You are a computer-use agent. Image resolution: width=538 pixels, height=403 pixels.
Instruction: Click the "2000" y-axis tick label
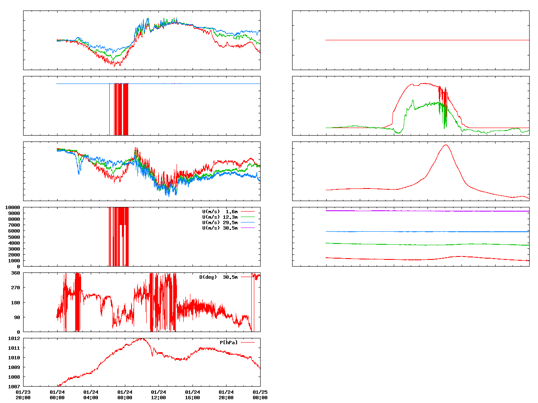tap(14, 255)
